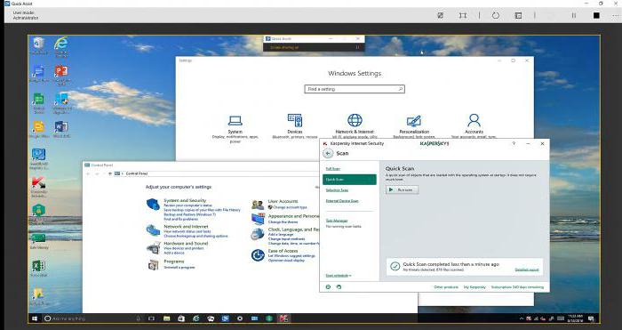Viewport: 622px width, 330px height.
Task: Click the Control Panel address bar
Action: [216, 173]
